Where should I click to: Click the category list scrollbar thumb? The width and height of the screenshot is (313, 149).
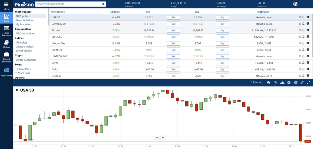coord(48,17)
